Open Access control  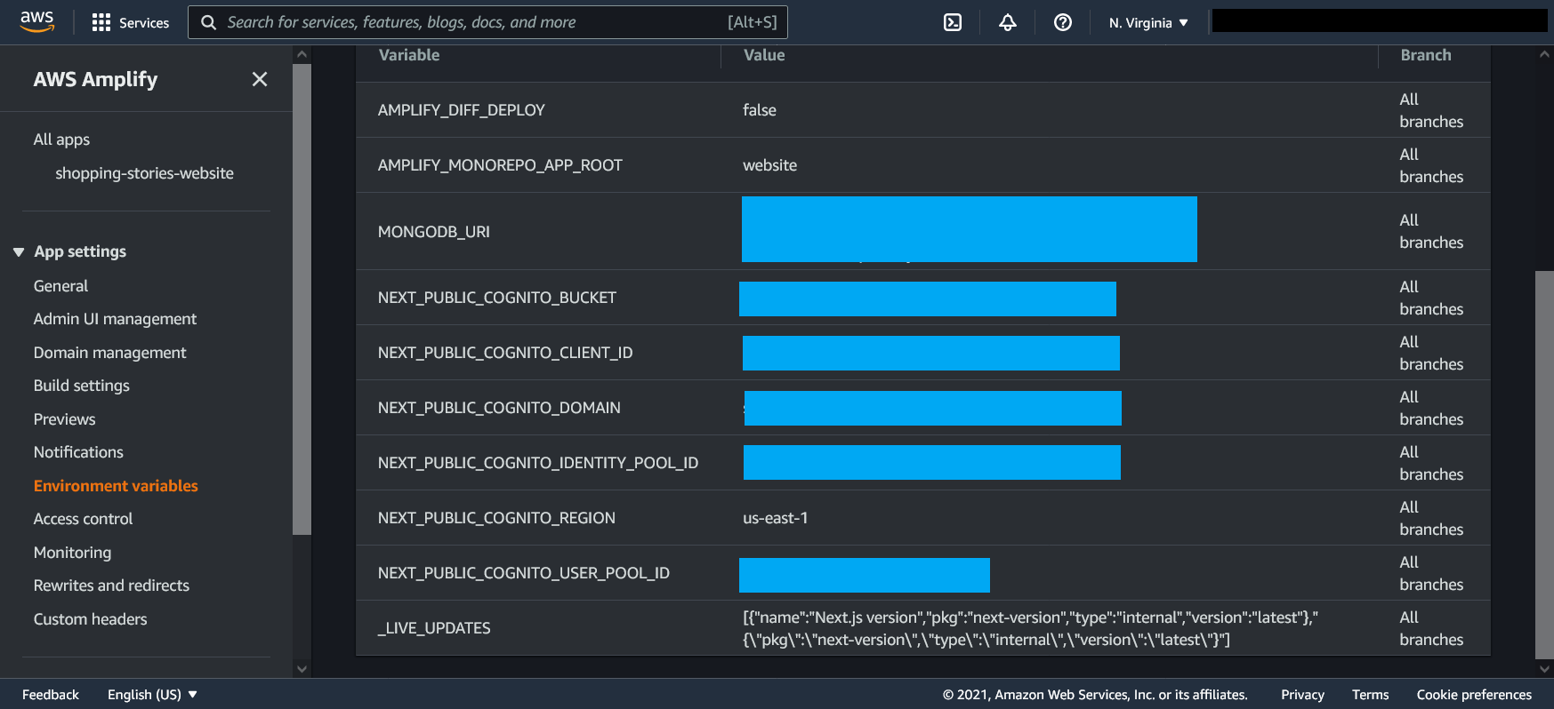83,519
